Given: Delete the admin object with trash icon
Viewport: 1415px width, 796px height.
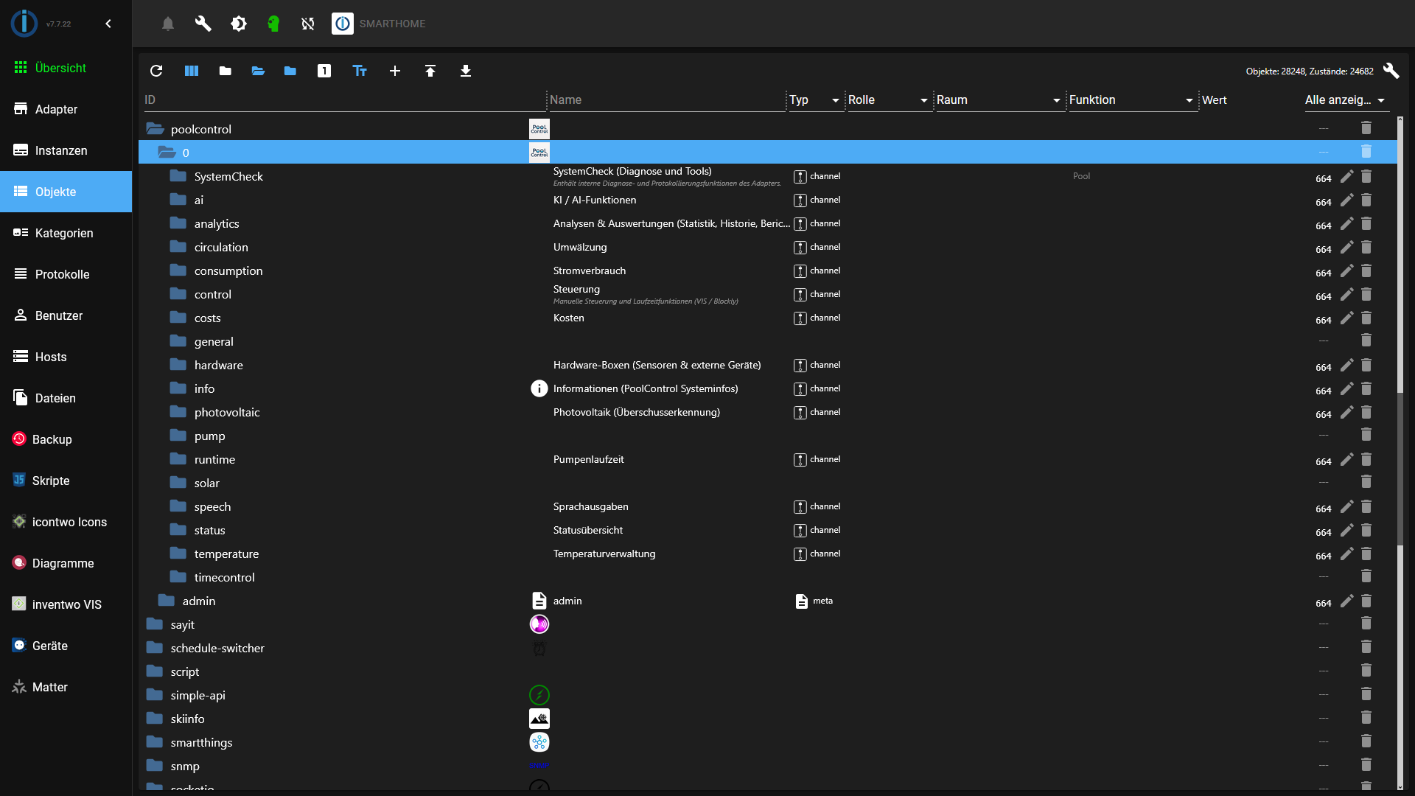Looking at the screenshot, I should 1367,600.
